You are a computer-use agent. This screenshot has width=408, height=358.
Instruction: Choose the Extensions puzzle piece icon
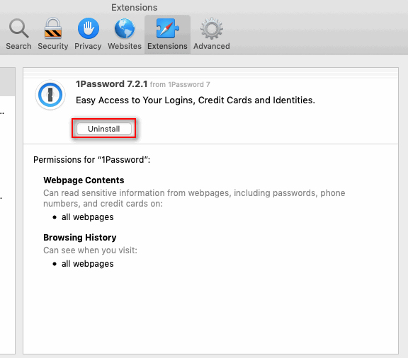(x=168, y=28)
